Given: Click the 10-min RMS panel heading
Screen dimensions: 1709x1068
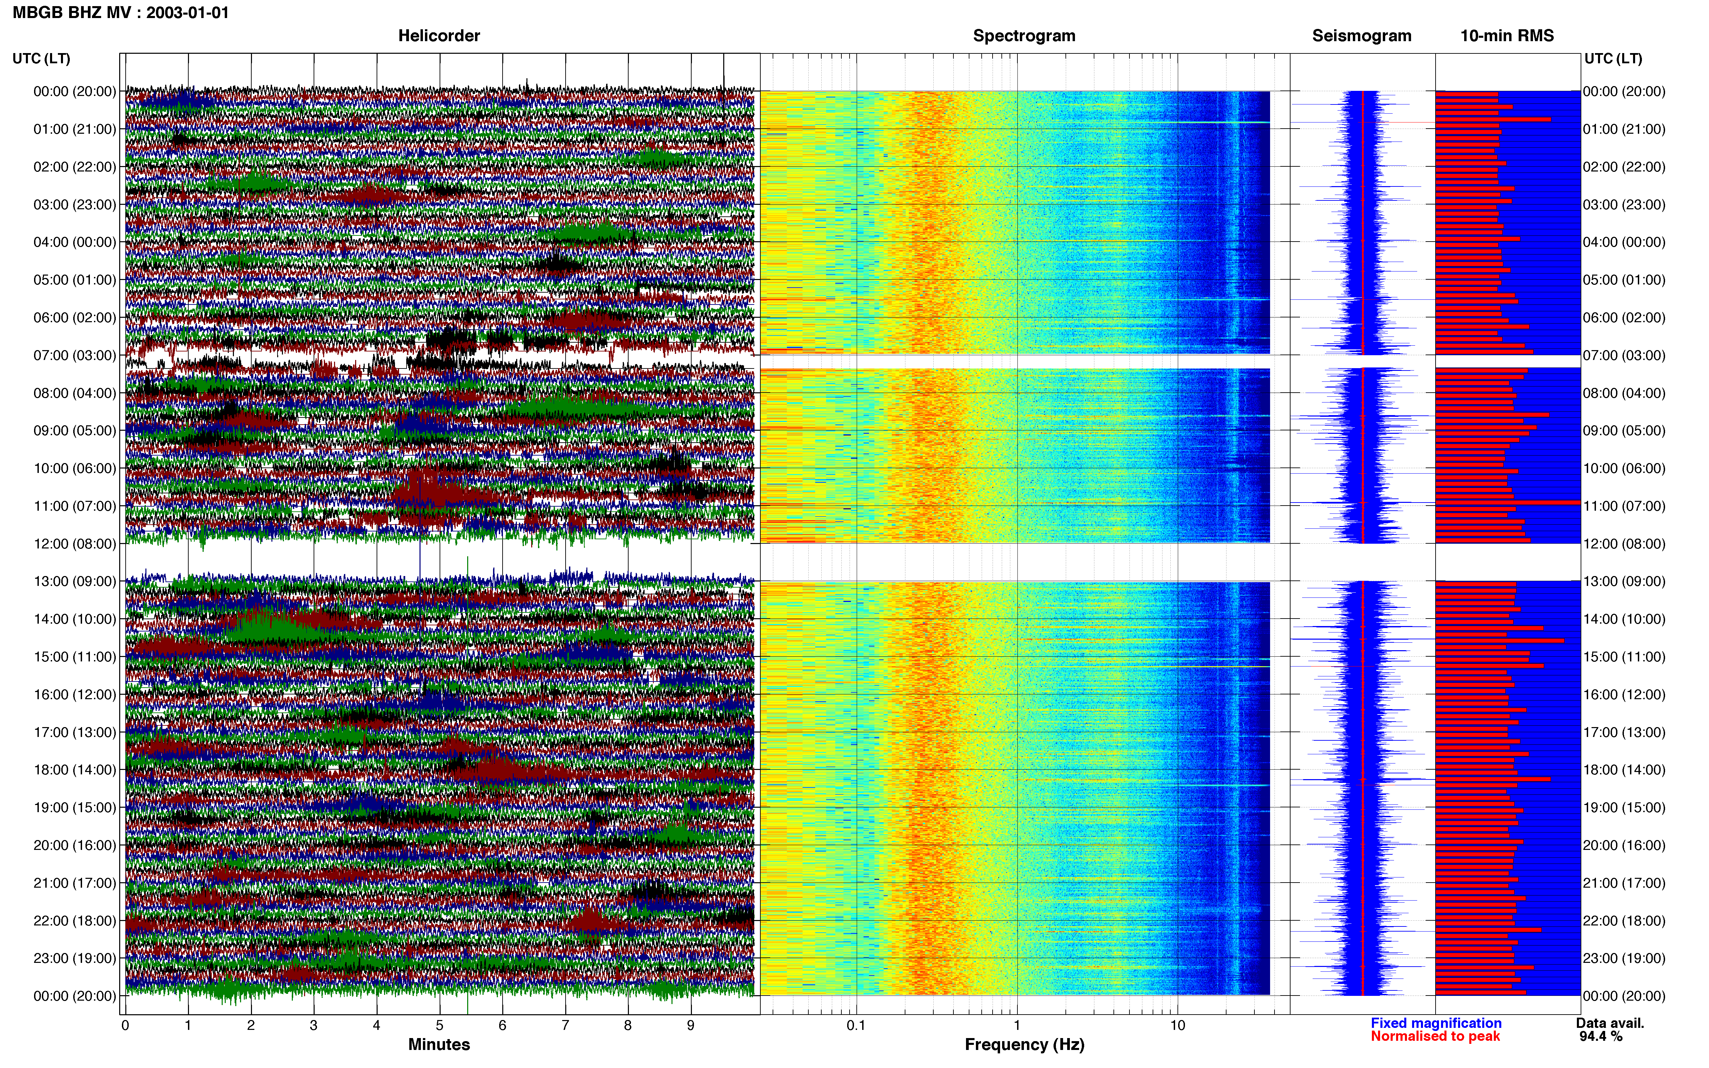Looking at the screenshot, I should [x=1507, y=36].
